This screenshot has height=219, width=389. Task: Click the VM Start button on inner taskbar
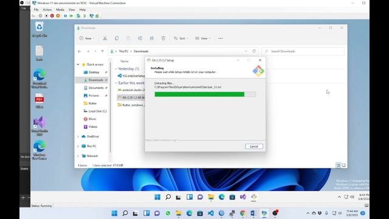click(157, 197)
